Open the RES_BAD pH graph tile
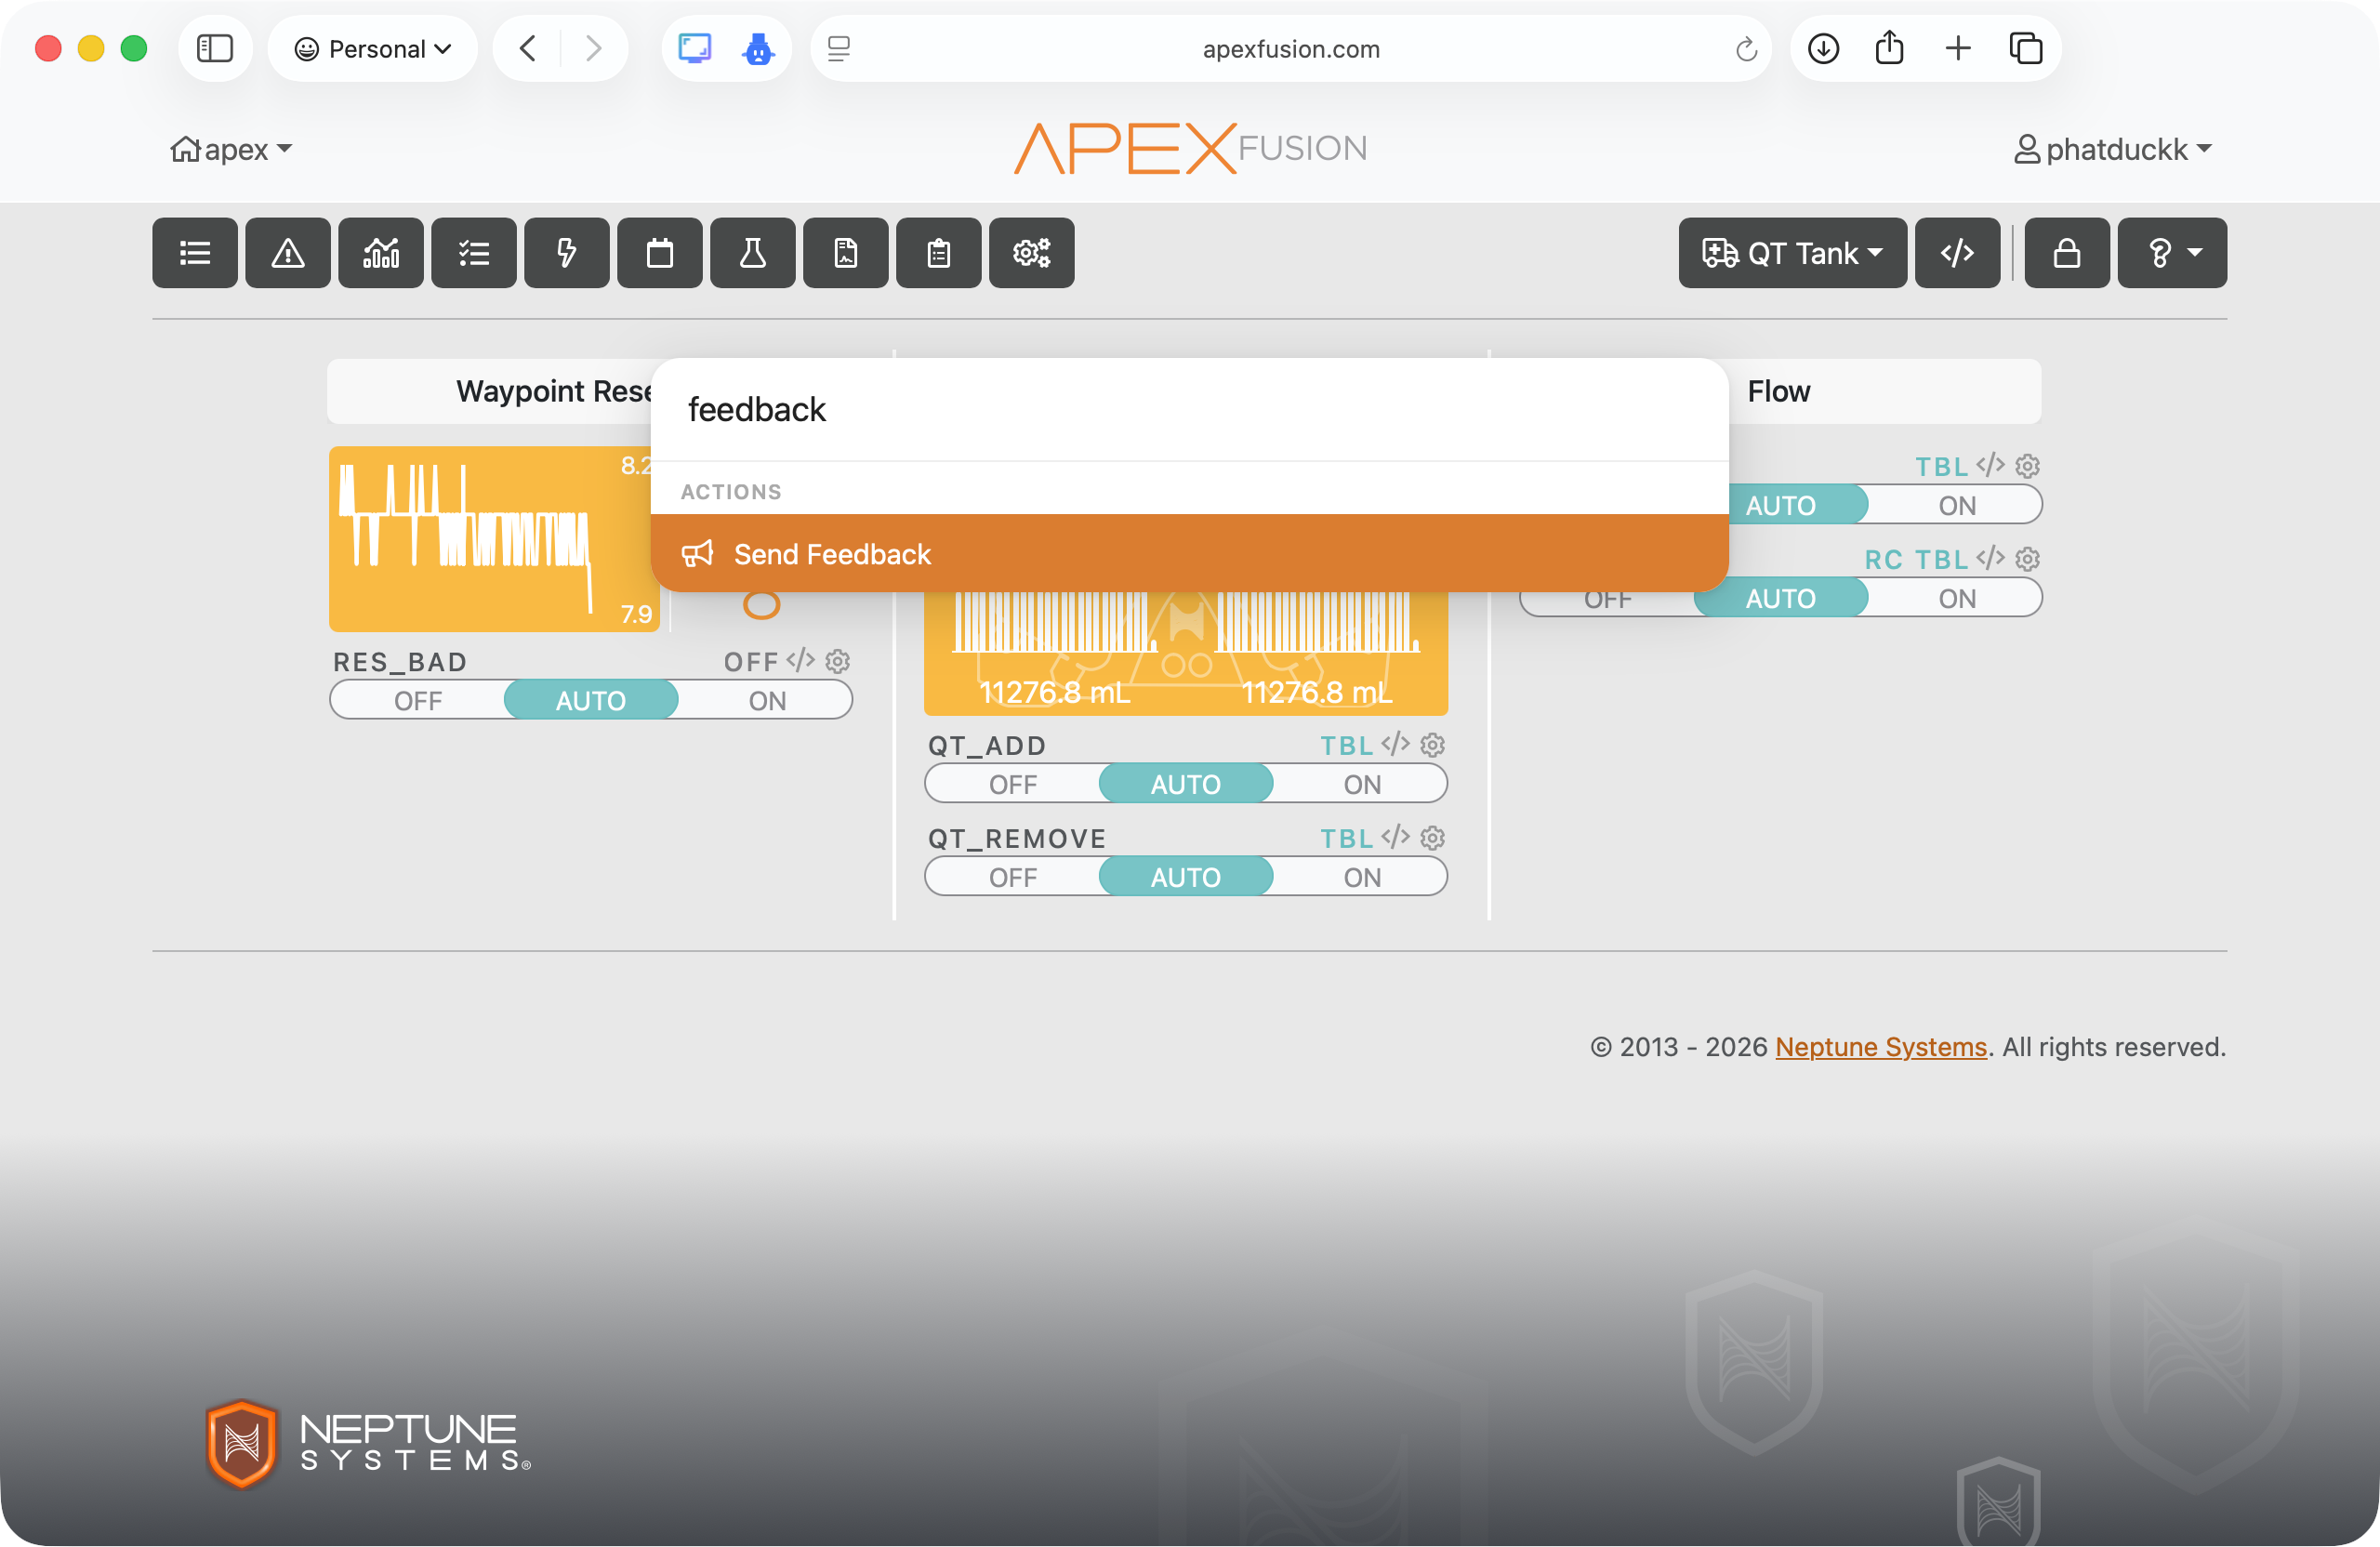The width and height of the screenshot is (2380, 1547). [494, 539]
